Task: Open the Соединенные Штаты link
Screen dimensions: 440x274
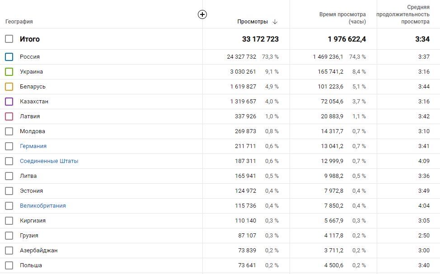Action: (x=49, y=161)
